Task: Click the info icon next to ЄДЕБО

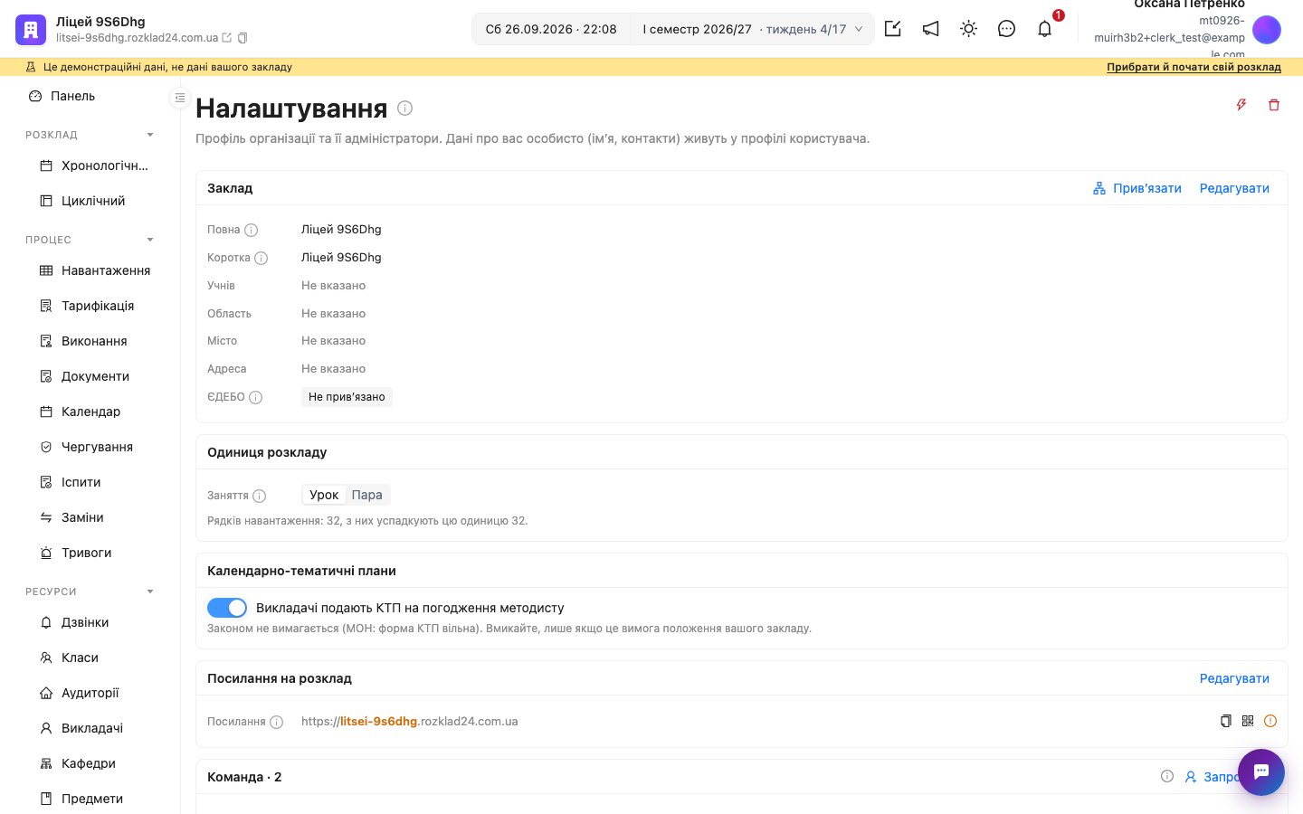Action: point(256,397)
